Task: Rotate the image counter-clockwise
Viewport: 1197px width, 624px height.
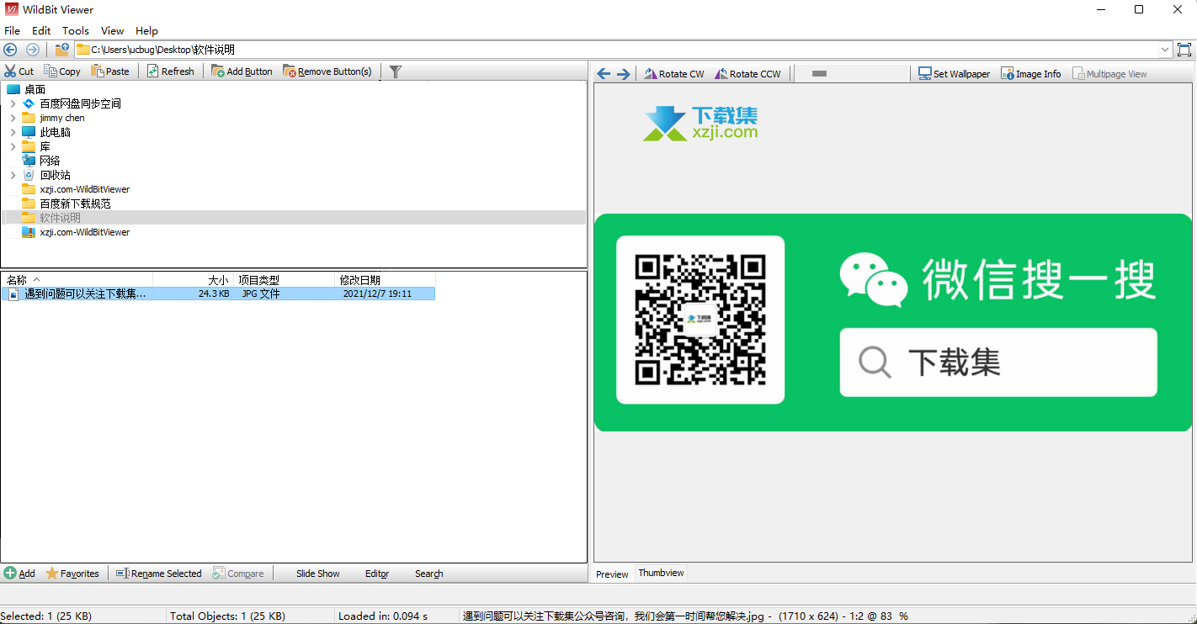Action: tap(747, 74)
